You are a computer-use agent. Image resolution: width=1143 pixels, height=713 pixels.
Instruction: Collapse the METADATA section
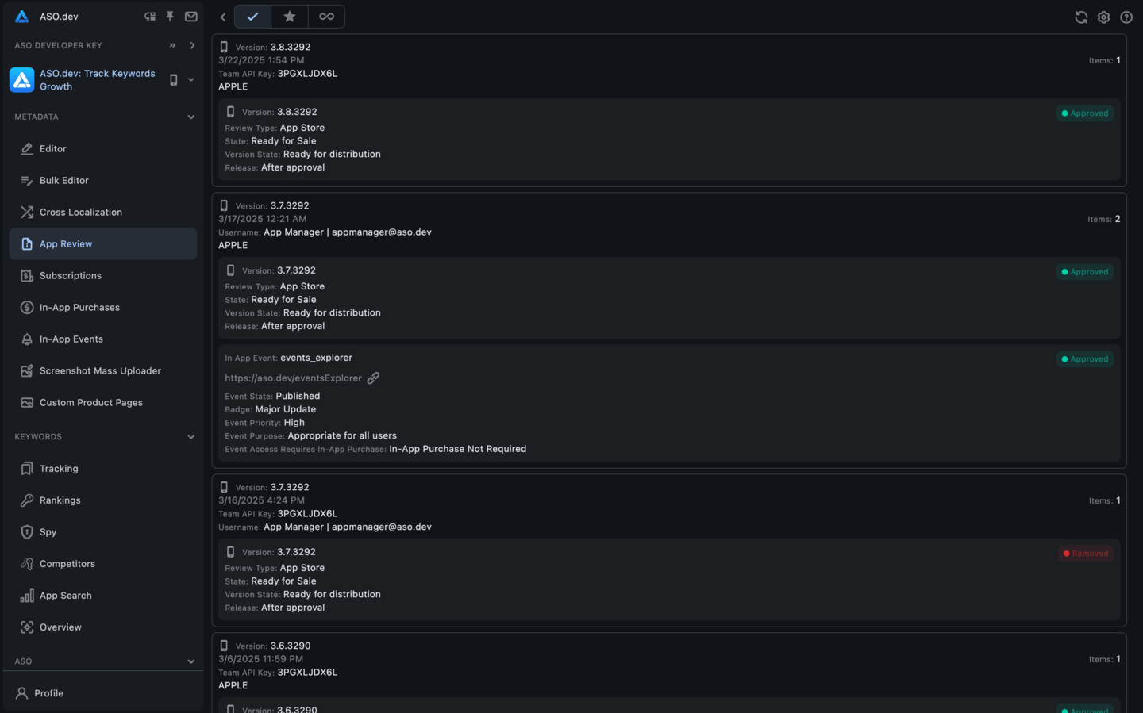pos(190,117)
